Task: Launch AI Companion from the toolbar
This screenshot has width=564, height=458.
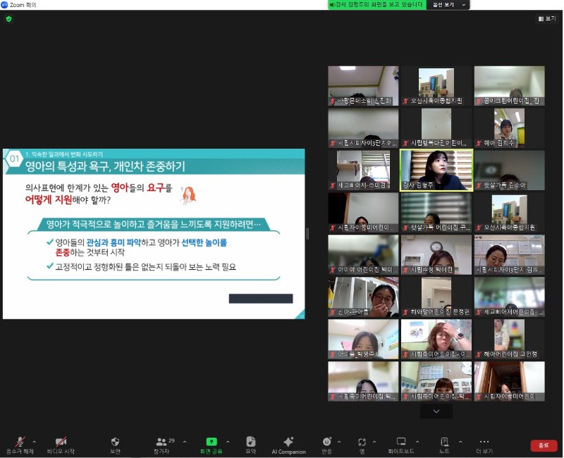Action: click(288, 442)
